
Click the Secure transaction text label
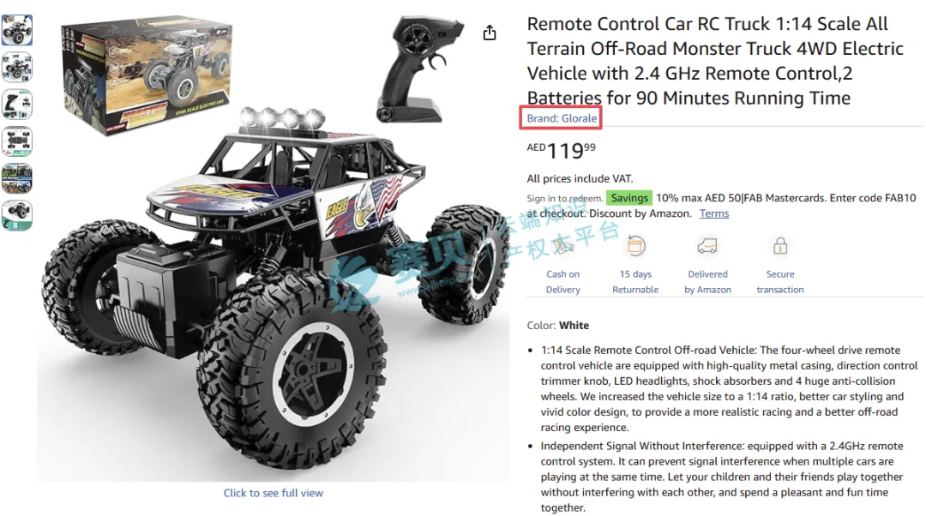[x=780, y=282]
